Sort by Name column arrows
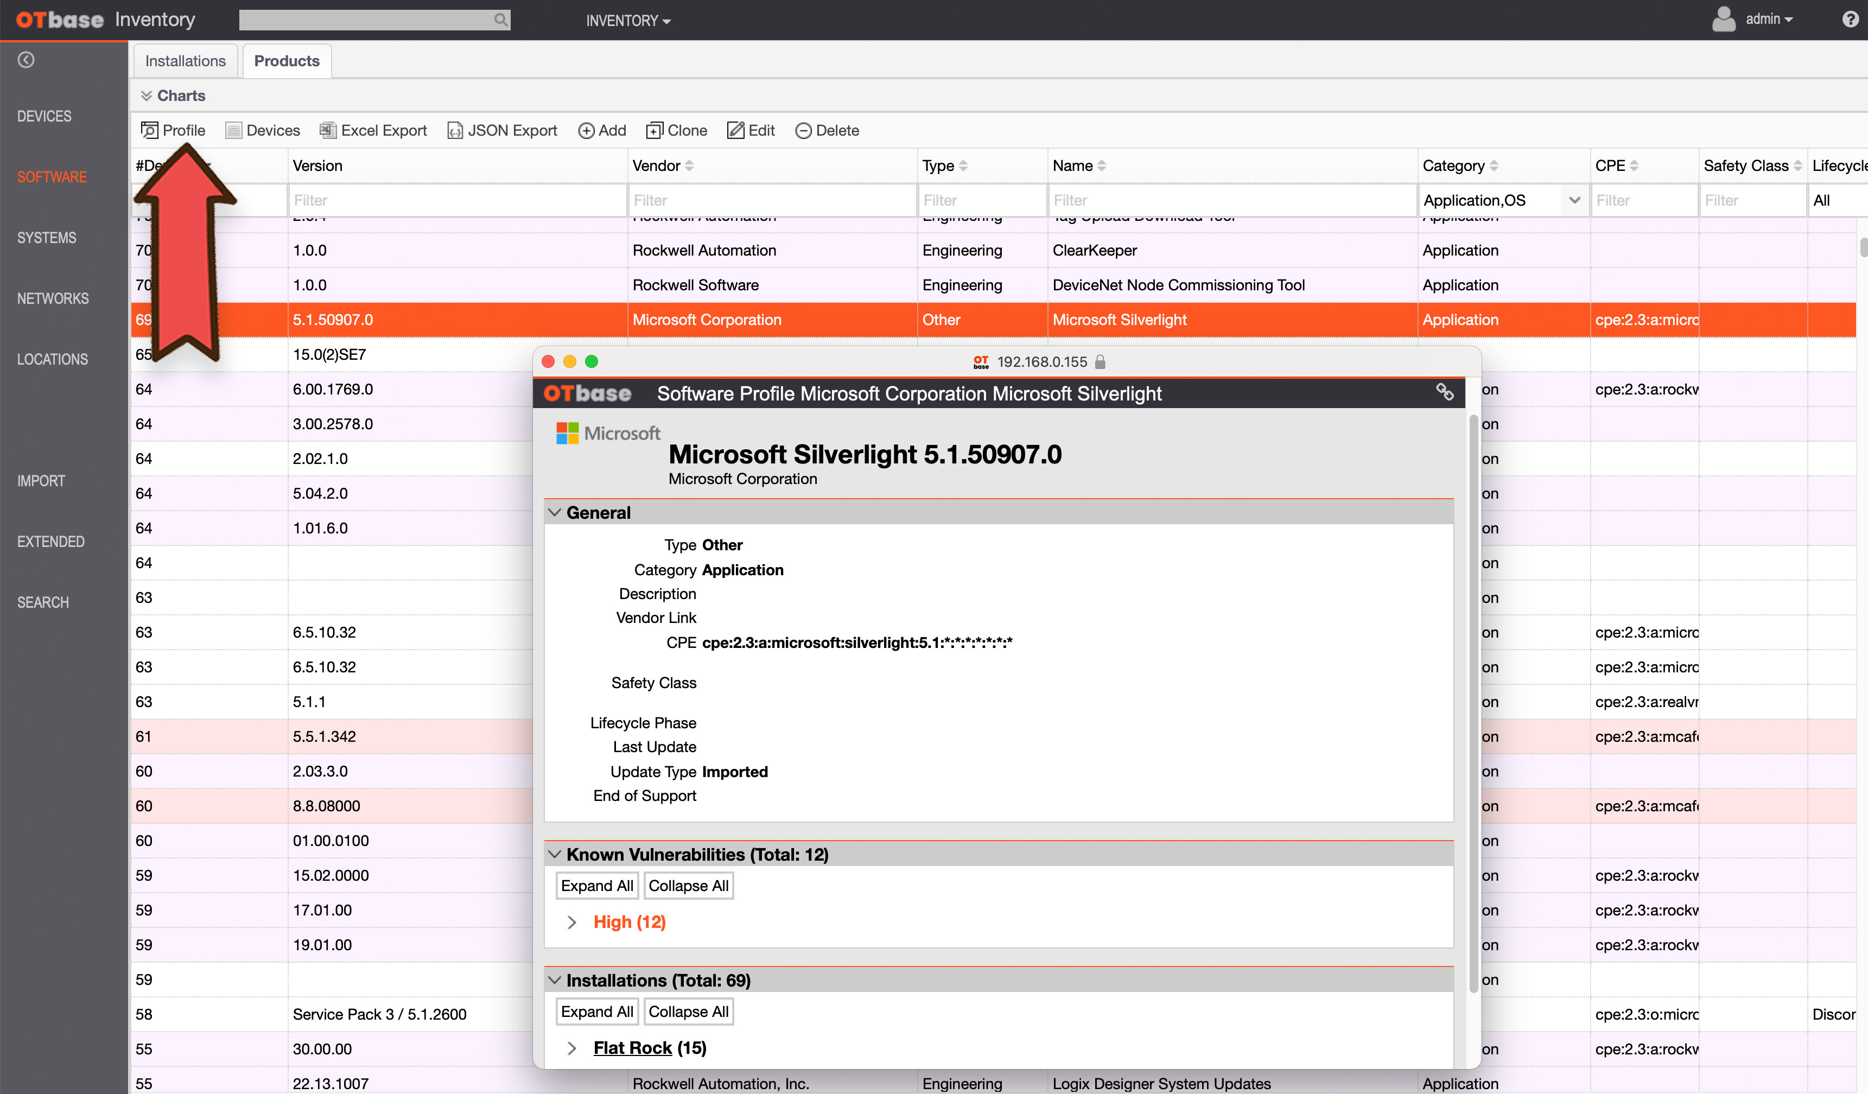Screen dimensions: 1868x1094 click(1102, 166)
